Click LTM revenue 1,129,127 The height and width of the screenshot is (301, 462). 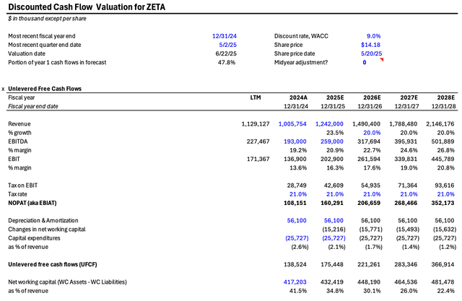click(256, 124)
